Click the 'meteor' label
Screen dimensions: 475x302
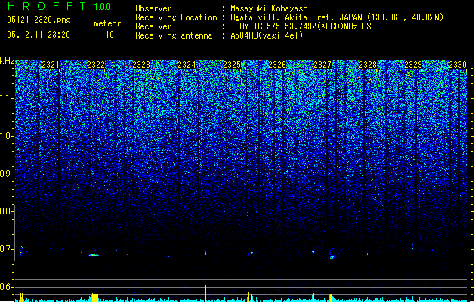point(107,23)
